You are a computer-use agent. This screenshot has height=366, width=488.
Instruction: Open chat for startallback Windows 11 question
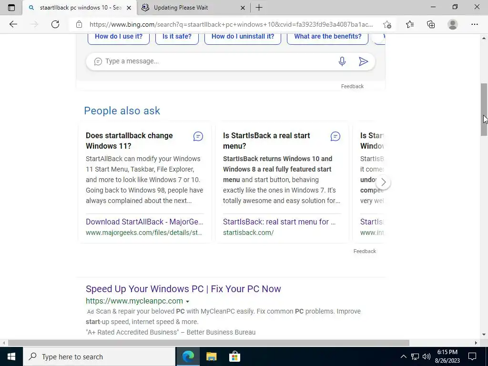point(198,136)
